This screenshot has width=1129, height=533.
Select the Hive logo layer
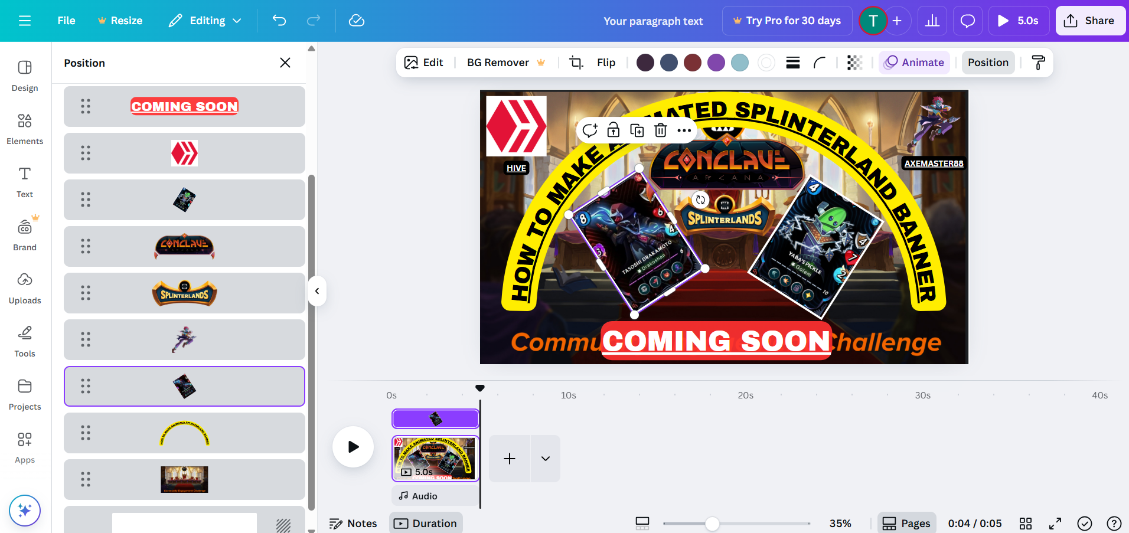pos(184,153)
